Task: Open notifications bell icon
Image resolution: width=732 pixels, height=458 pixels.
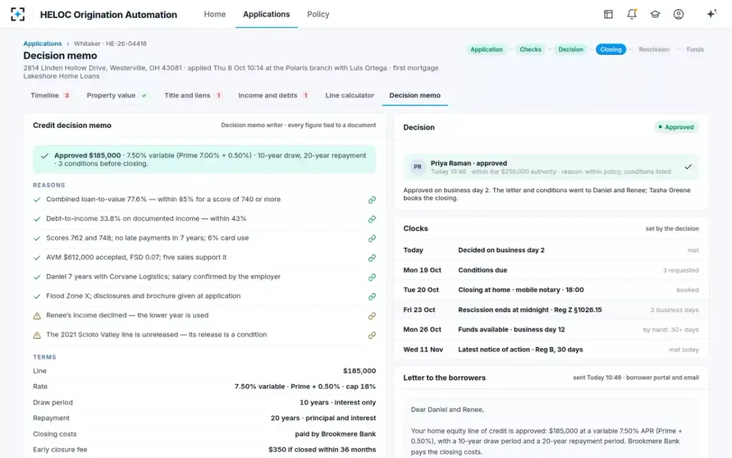Action: [632, 14]
